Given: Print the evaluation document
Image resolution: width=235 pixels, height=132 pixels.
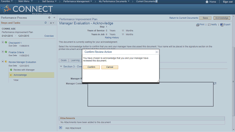Looking at the screenshot, I should click(x=200, y=25).
